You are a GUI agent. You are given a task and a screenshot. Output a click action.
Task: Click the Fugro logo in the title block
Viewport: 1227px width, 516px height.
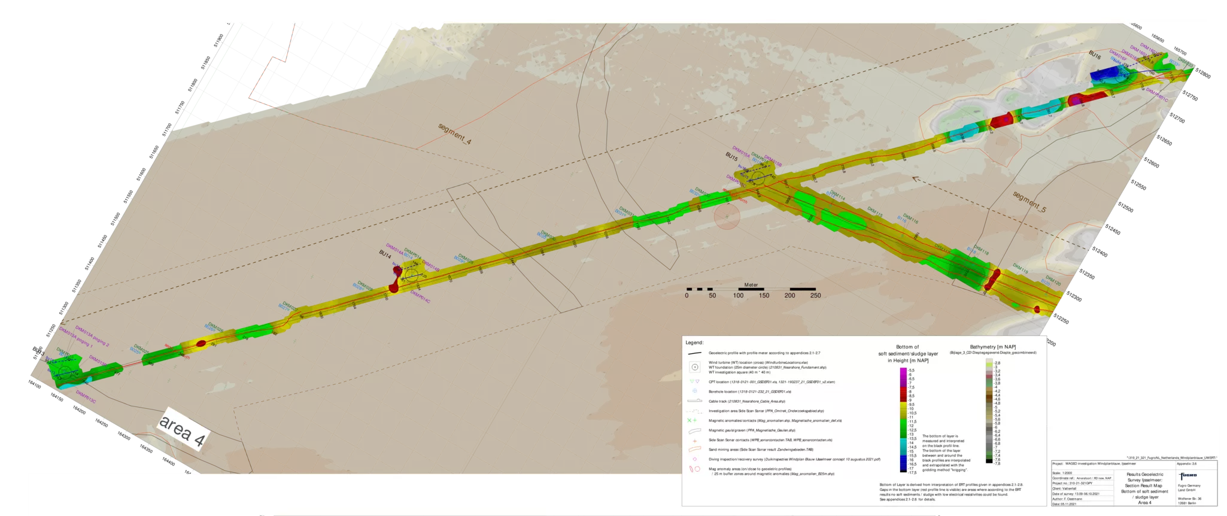coord(1188,475)
